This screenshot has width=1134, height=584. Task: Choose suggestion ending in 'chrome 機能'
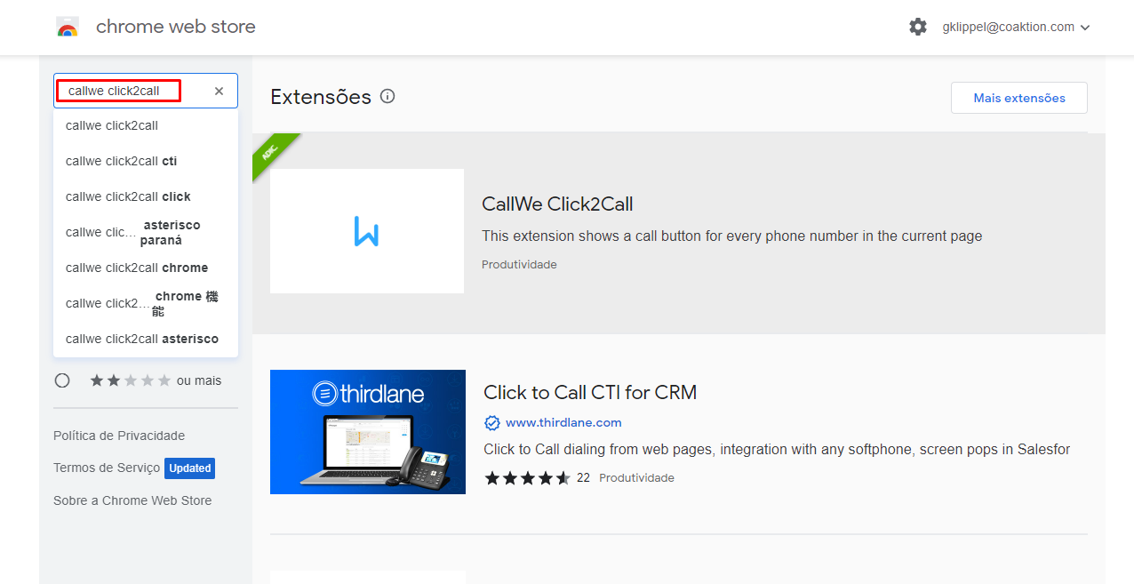tap(146, 303)
